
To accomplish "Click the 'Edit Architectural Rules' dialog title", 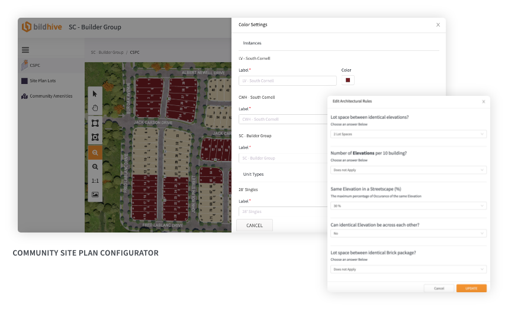I will [x=352, y=101].
